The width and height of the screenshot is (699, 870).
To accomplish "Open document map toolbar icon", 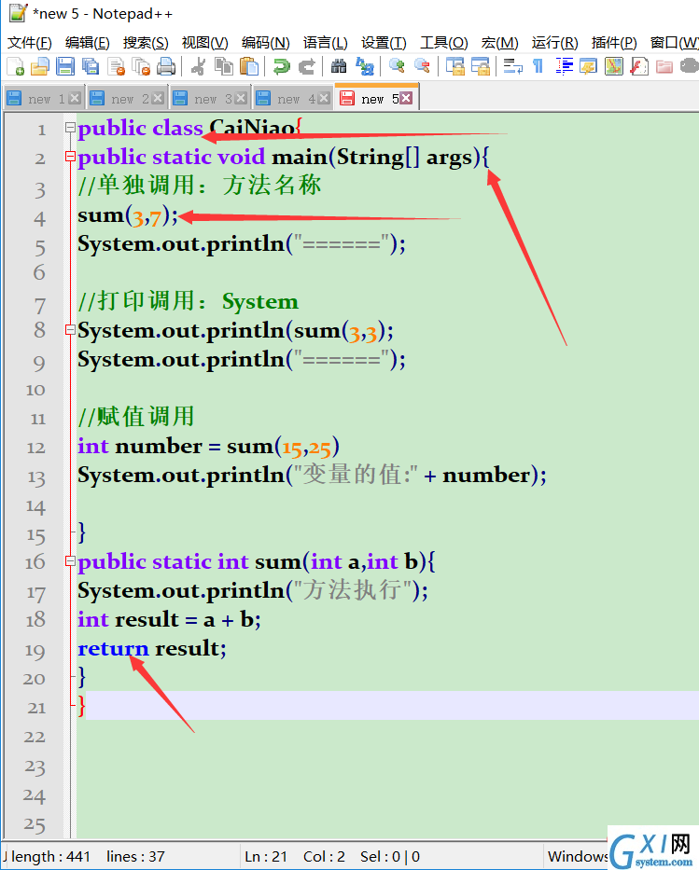I will 613,66.
